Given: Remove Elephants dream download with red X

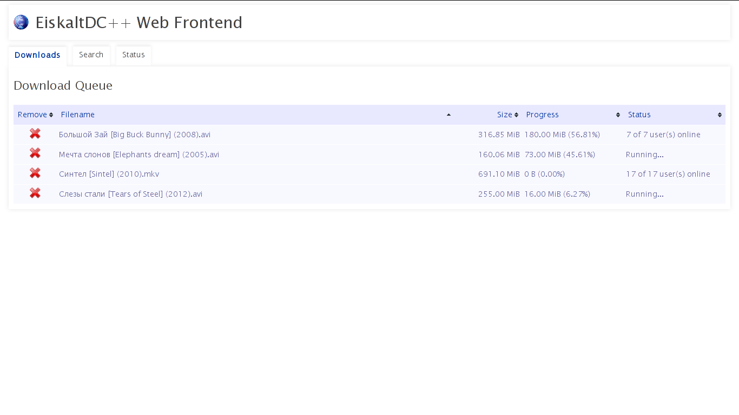Looking at the screenshot, I should click(35, 153).
